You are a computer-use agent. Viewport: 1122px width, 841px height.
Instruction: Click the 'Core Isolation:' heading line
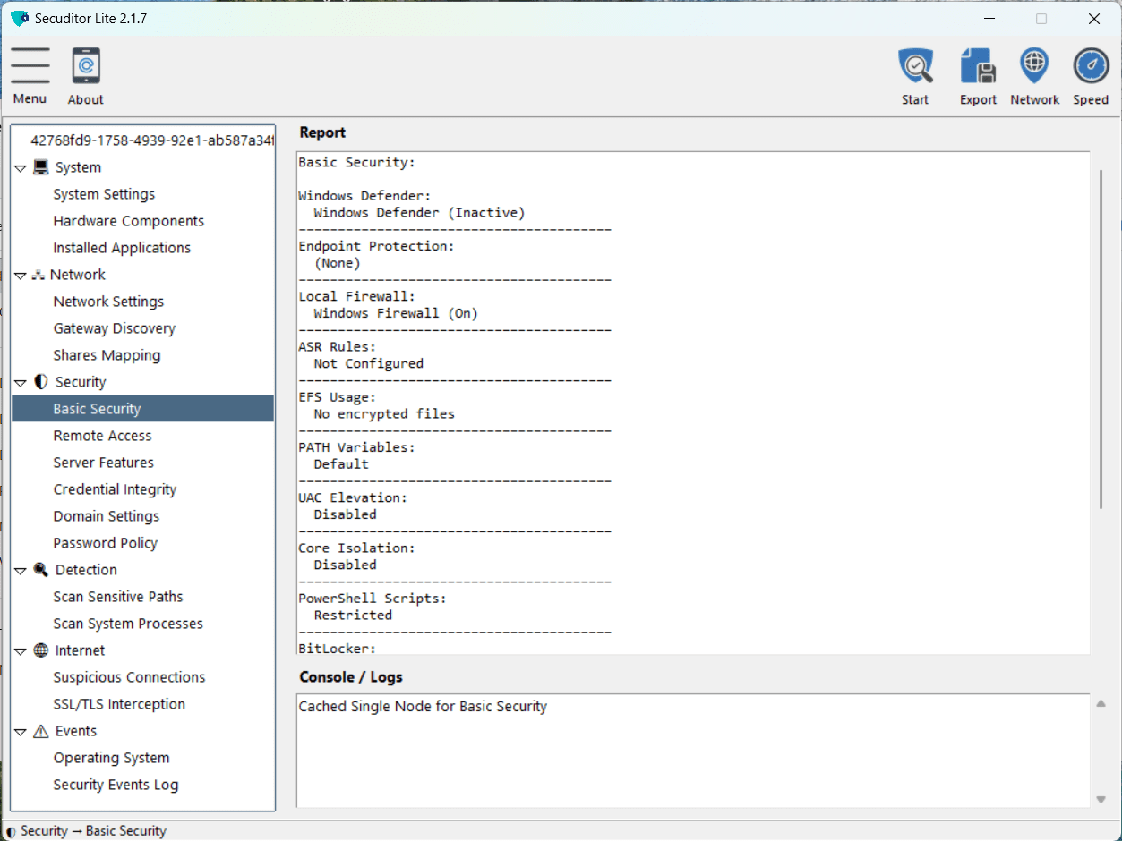pyautogui.click(x=356, y=548)
